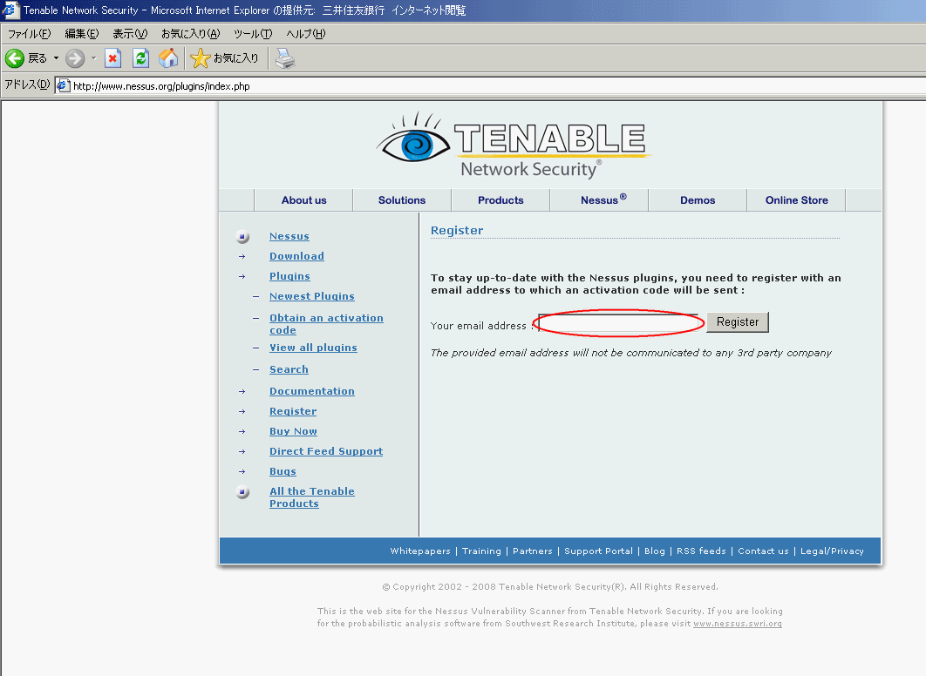The width and height of the screenshot is (926, 676).
Task: Click the Nessus sidebar link
Action: point(289,236)
